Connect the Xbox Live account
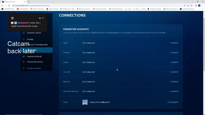 [174, 72]
